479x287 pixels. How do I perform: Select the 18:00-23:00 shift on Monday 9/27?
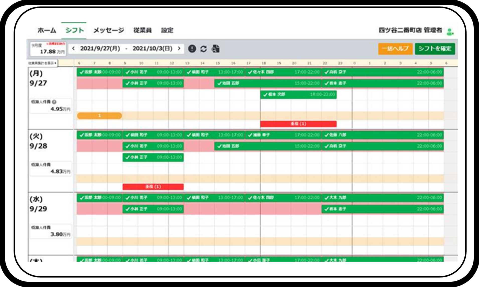pyautogui.click(x=298, y=94)
